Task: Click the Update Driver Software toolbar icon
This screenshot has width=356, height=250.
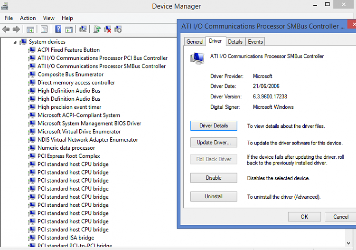Action: click(97, 29)
